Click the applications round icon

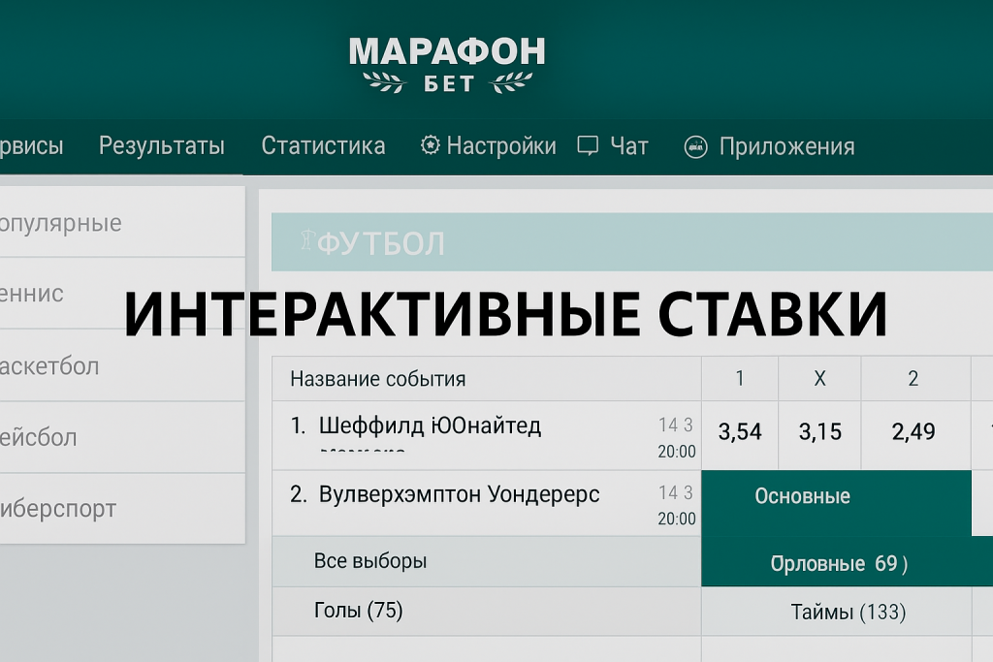[695, 147]
